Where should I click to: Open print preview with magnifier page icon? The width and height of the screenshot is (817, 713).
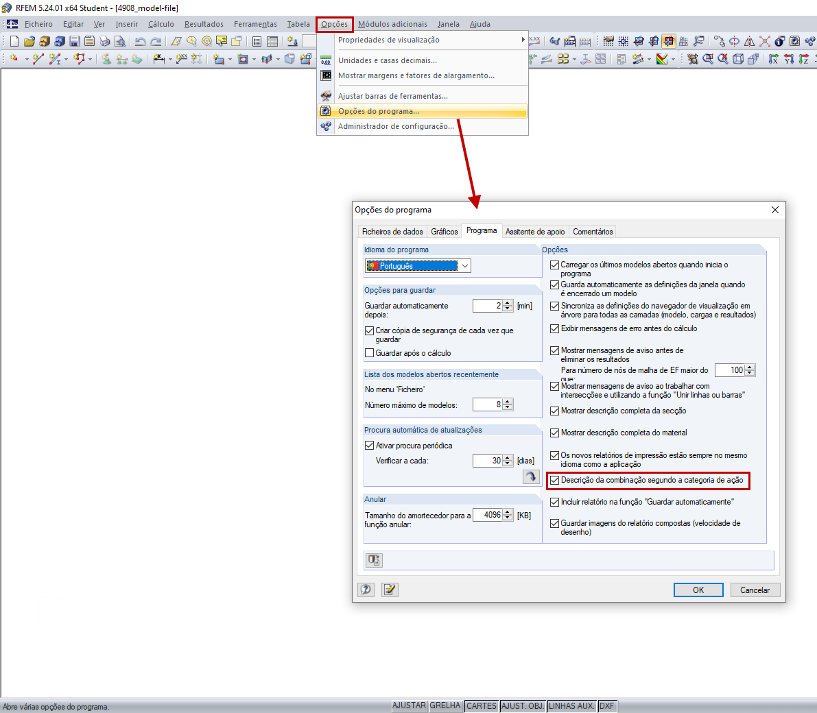coord(120,41)
